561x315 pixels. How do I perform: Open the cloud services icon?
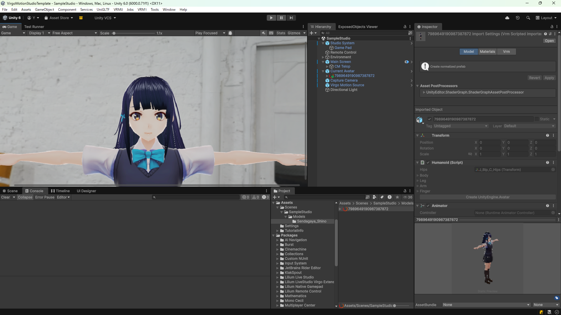tap(507, 18)
